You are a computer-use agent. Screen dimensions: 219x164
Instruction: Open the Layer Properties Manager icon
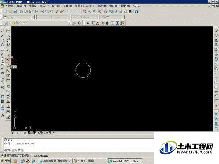(x=5, y=23)
